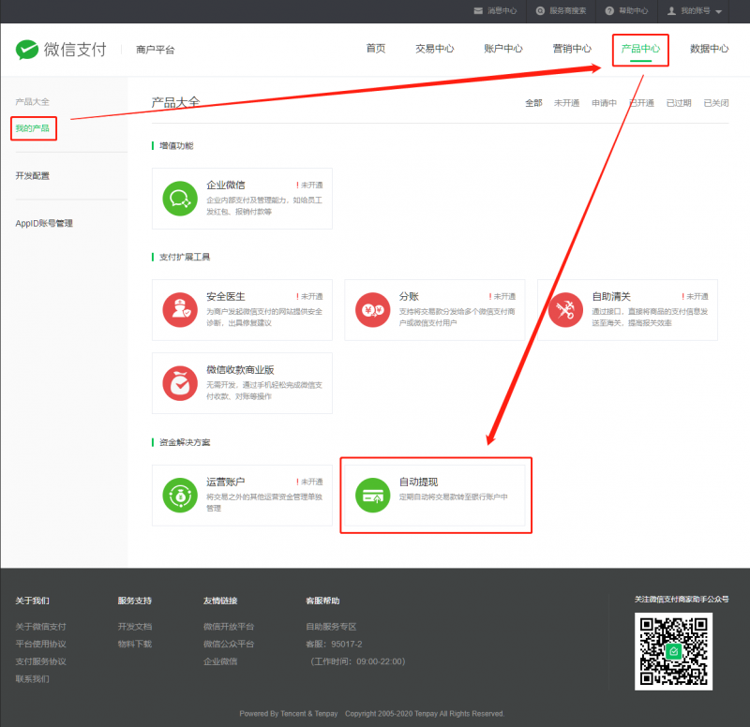Image resolution: width=750 pixels, height=727 pixels.
Task: Open 账户中心 navigation item
Action: (x=503, y=49)
